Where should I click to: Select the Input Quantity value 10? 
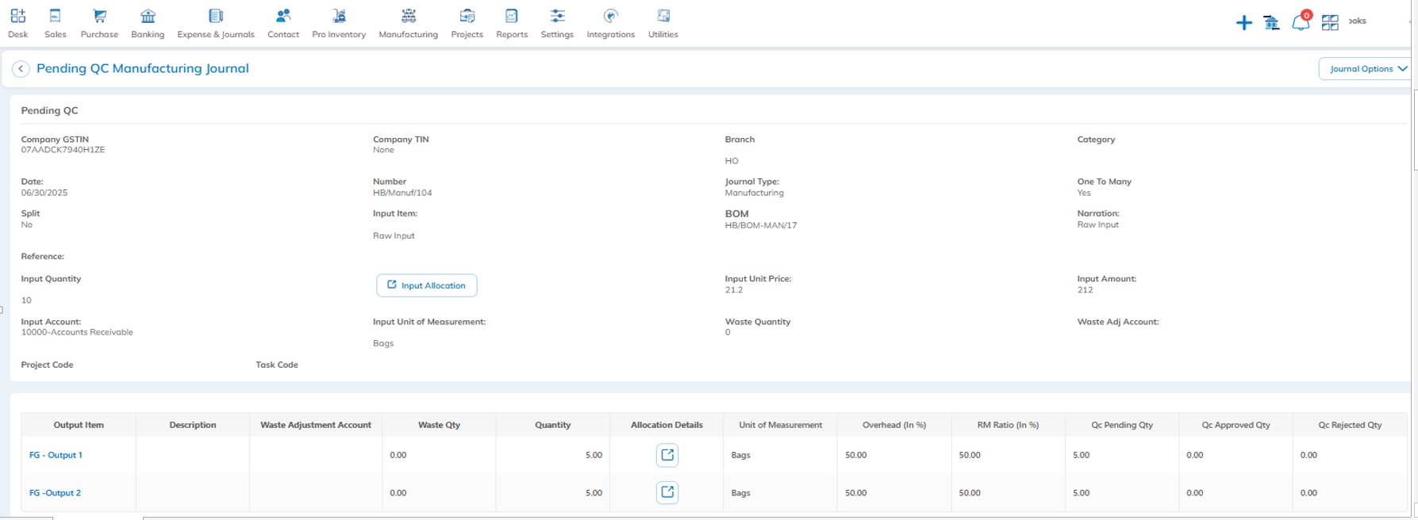[26, 300]
